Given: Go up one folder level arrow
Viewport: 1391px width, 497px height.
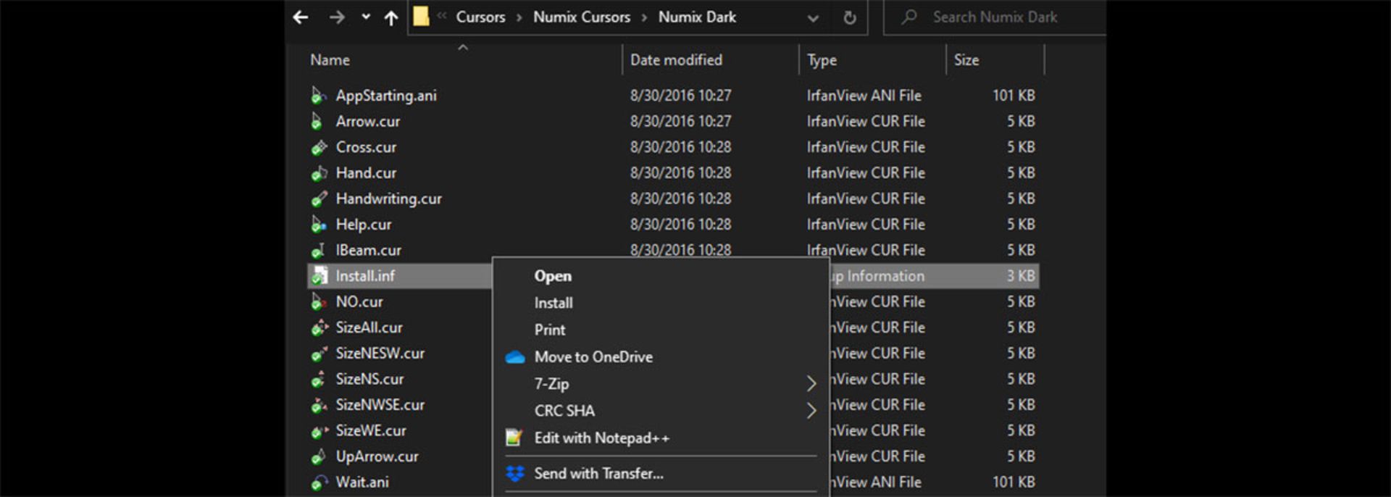Looking at the screenshot, I should (391, 18).
